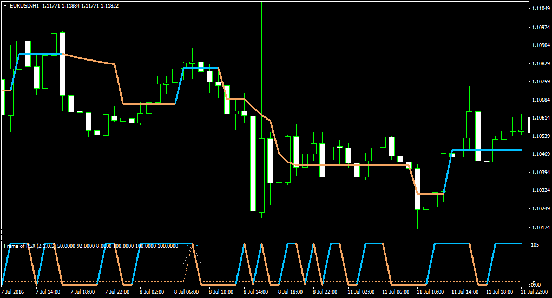Click the 105 indicator scale value
This screenshot has width=552, height=298.
[535, 245]
